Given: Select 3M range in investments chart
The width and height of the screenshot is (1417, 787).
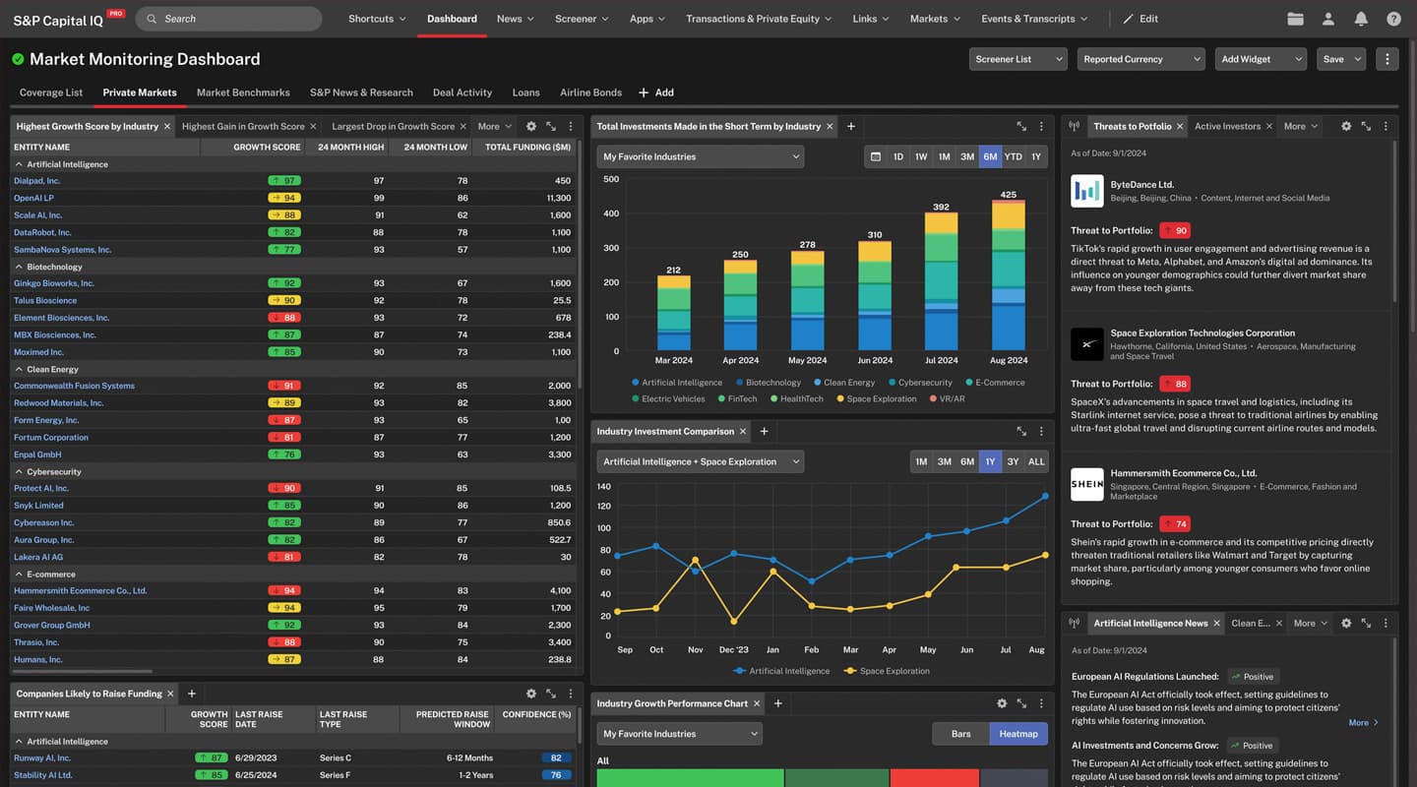Looking at the screenshot, I should [x=967, y=156].
